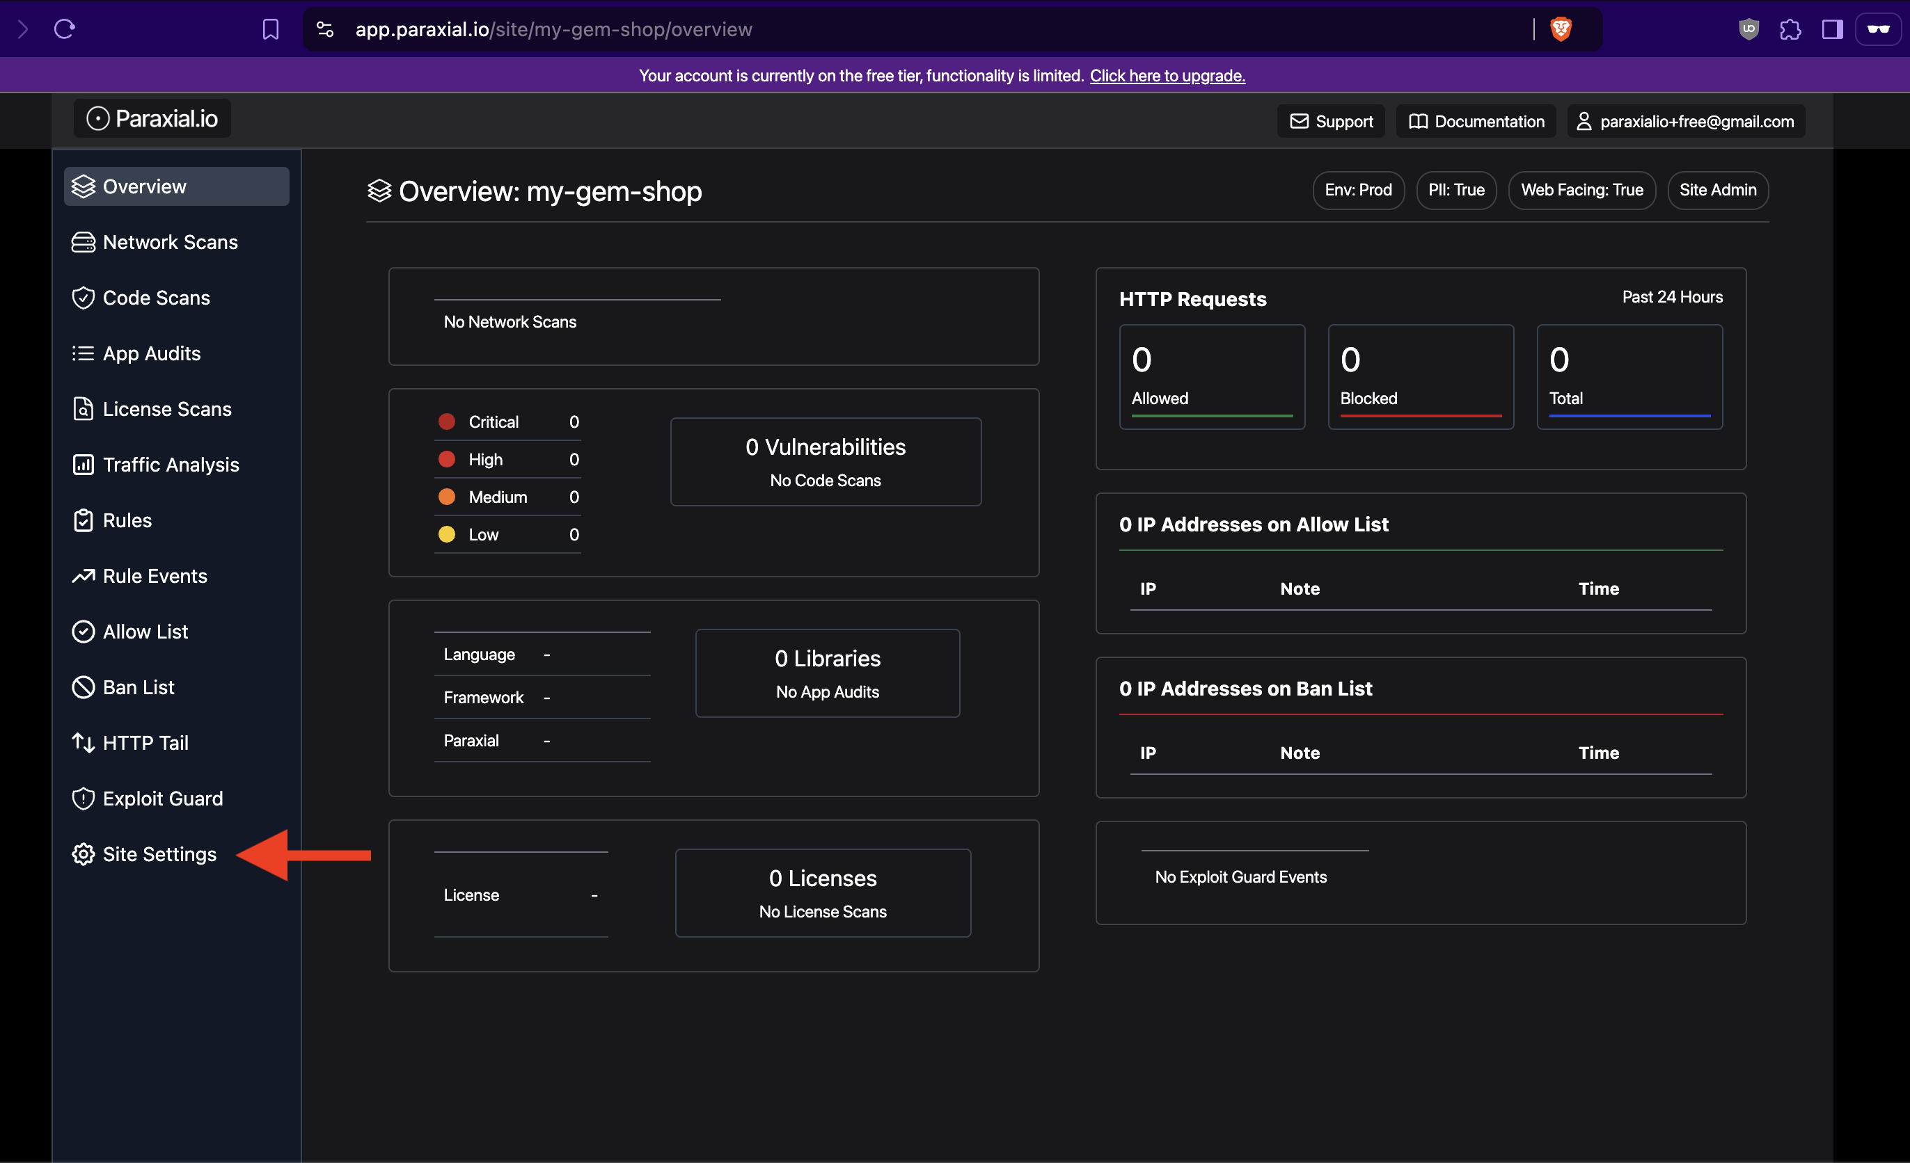Image resolution: width=1910 pixels, height=1163 pixels.
Task: Click the yellow Low severity dot
Action: point(446,534)
